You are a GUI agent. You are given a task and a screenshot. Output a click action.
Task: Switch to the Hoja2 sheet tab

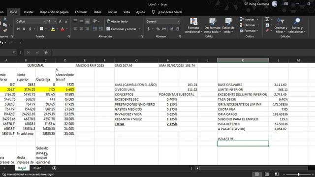37,168
